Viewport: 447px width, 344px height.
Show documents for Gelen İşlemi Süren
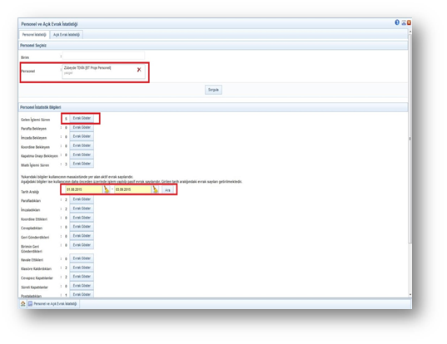tap(82, 118)
